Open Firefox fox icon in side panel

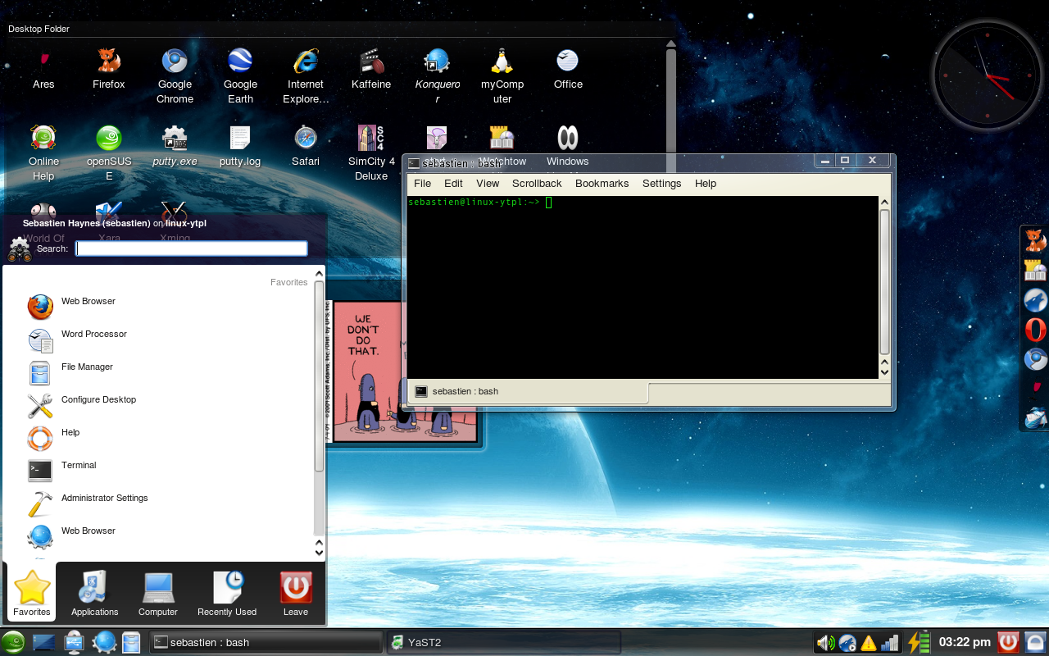[1036, 241]
